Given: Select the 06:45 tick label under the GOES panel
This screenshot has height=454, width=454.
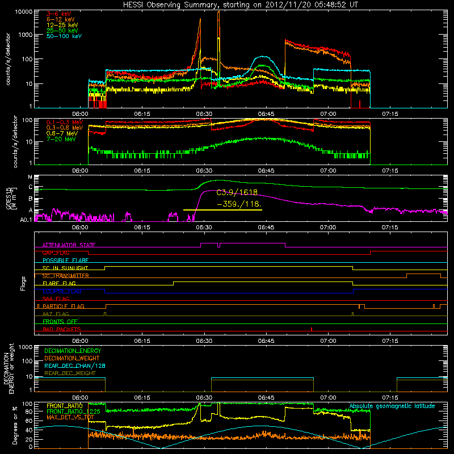Looking at the screenshot, I should (x=266, y=228).
